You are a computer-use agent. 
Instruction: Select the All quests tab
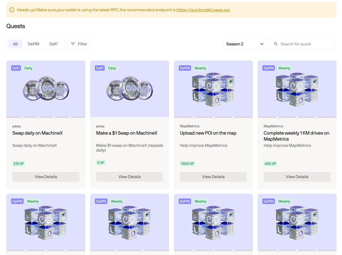(x=15, y=44)
